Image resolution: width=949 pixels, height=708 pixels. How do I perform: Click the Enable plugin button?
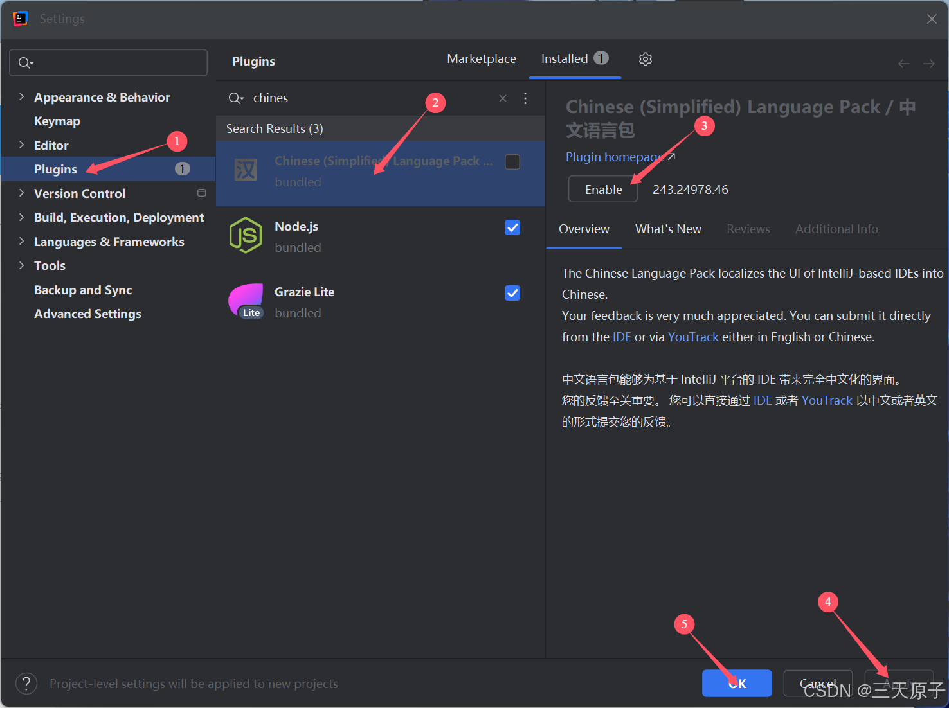603,190
